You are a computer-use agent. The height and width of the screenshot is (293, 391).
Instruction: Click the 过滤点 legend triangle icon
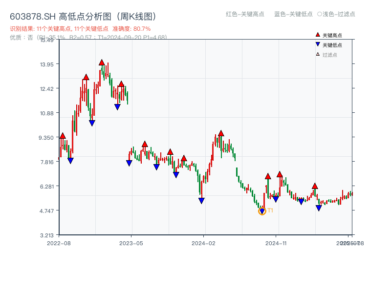(x=318, y=54)
